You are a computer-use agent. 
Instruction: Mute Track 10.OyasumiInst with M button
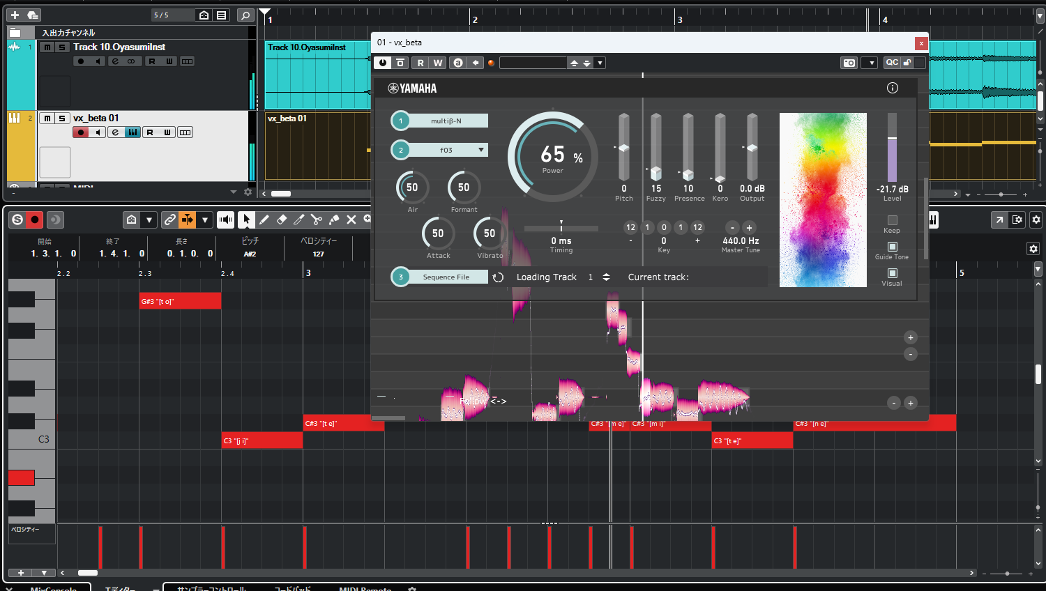pyautogui.click(x=47, y=47)
